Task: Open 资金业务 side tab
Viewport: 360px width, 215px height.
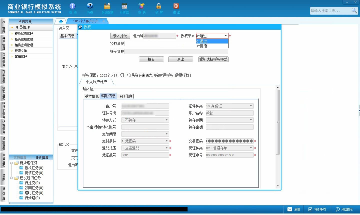Action: pyautogui.click(x=3, y=143)
